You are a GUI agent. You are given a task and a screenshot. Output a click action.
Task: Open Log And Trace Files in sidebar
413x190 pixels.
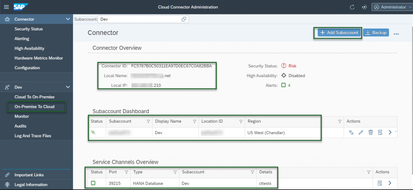pos(33,136)
